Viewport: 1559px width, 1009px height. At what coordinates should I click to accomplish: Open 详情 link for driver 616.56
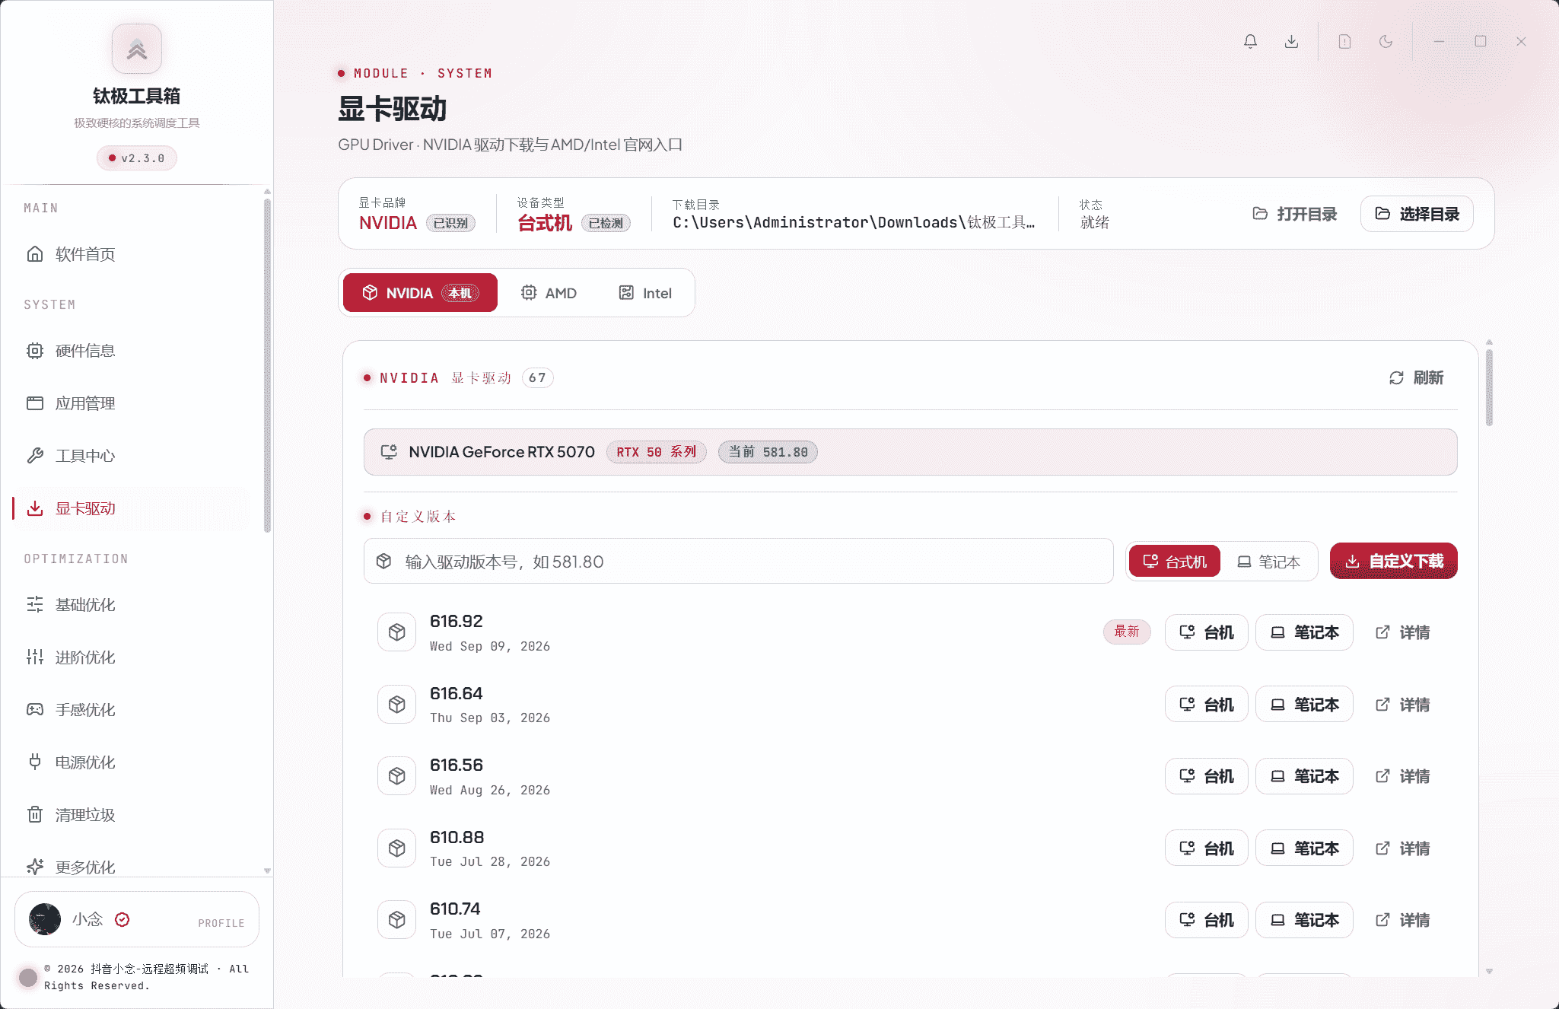tap(1402, 776)
